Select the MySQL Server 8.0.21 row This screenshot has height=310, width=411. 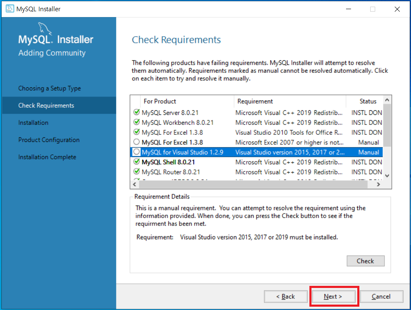[257, 113]
